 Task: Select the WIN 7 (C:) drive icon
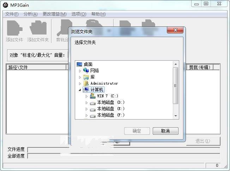(x=93, y=96)
